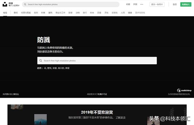Viewport: 194px width, 125px height.
Task: Select the 健康 health tab
Action: [130, 13]
